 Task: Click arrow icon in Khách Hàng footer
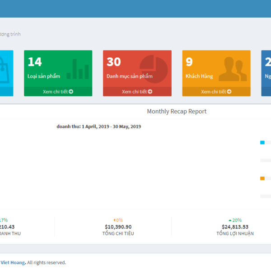click(x=229, y=92)
